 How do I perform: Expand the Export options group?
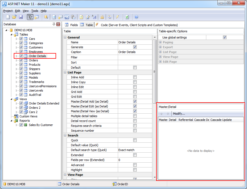click(160, 47)
